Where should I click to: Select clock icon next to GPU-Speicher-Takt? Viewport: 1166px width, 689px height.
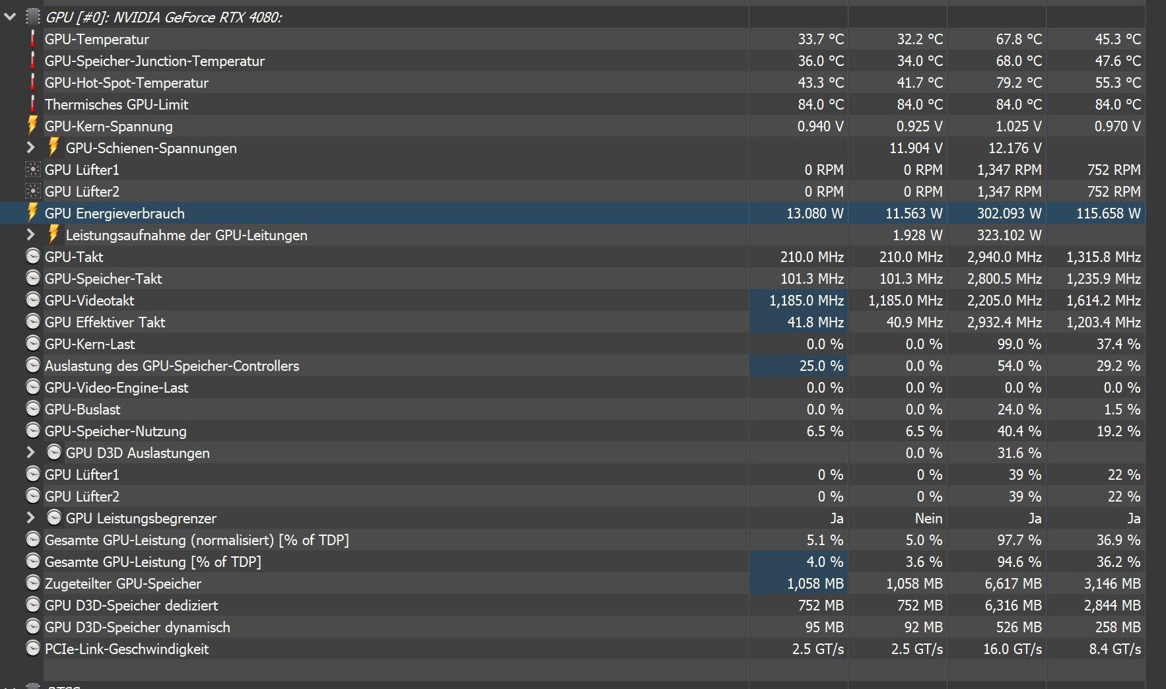[x=32, y=278]
